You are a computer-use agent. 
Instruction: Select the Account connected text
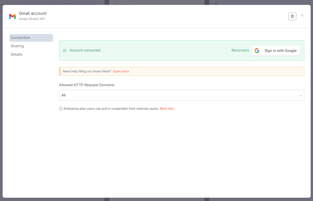(85, 50)
